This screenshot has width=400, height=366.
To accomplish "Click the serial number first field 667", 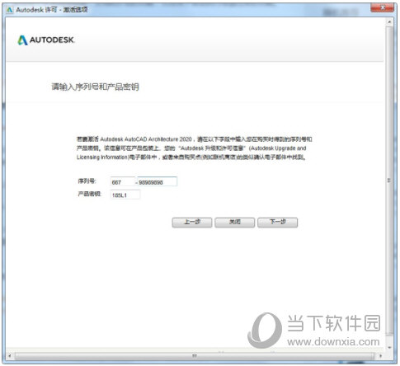I will (x=123, y=182).
